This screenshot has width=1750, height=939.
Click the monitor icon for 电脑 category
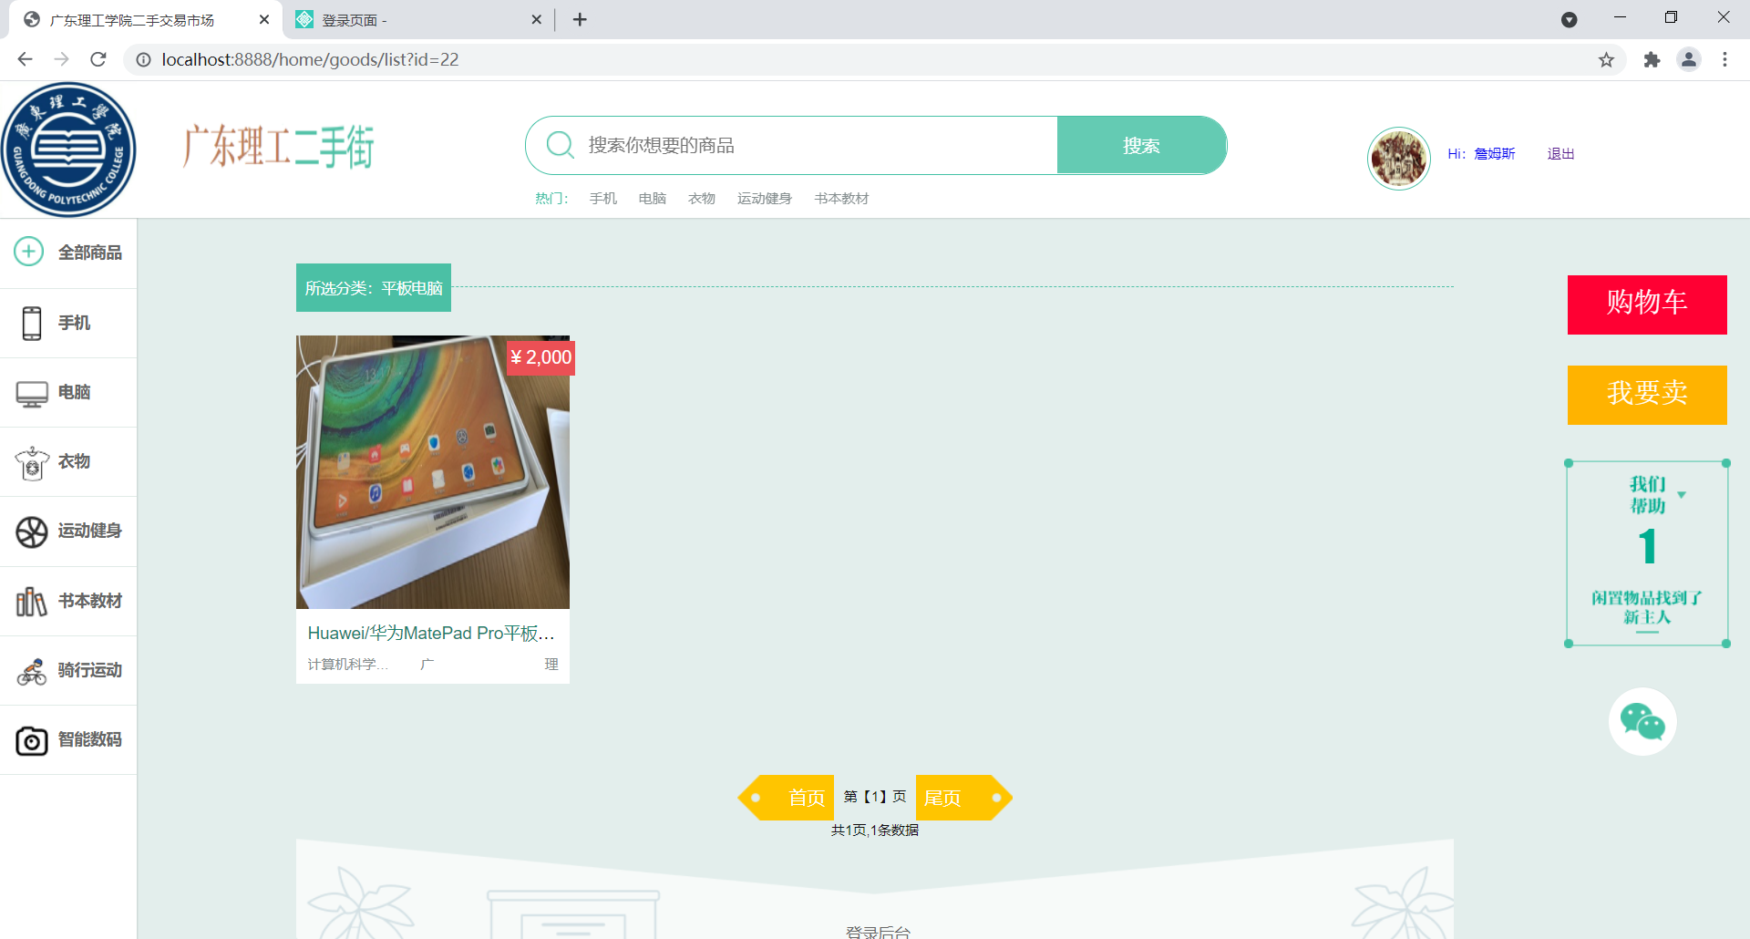pyautogui.click(x=32, y=394)
